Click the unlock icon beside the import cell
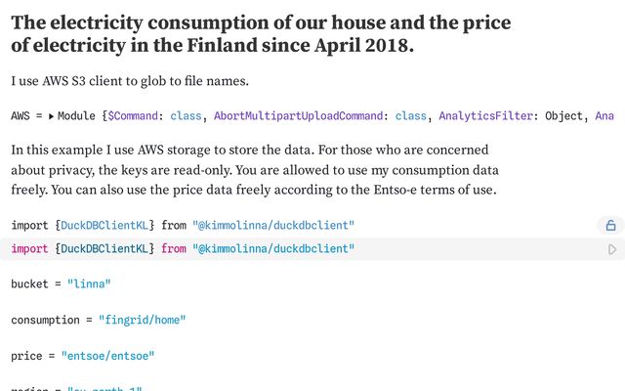Viewport: 625px width, 391px height. coord(611,225)
